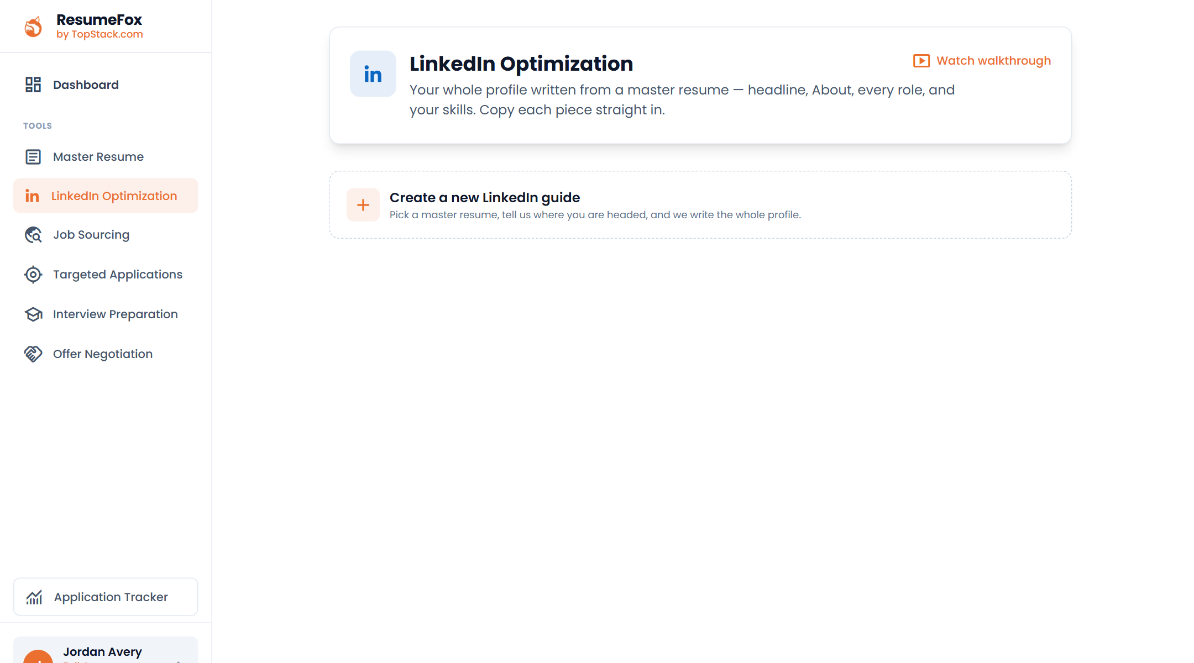This screenshot has height=663, width=1194.
Task: Create a new LinkedIn guide
Action: [x=700, y=205]
